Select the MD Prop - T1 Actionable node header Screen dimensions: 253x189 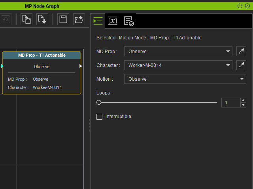pyautogui.click(x=42, y=55)
